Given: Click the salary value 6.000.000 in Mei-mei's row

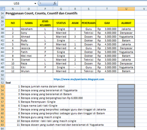Looking at the screenshot, I should point(107,56).
